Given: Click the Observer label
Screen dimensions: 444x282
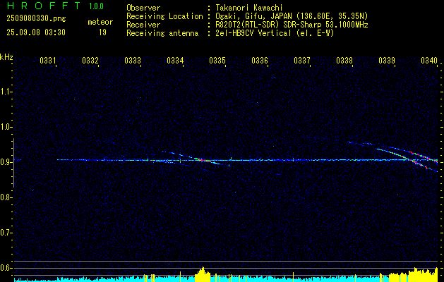Looking at the screenshot, I should pos(143,8).
